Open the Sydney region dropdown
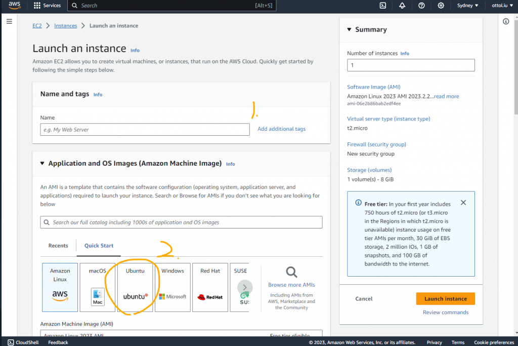Viewport: 518px width, 346px height. click(467, 5)
